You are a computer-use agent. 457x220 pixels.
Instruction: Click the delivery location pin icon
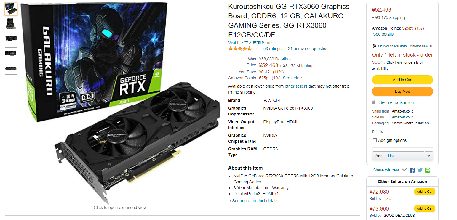pyautogui.click(x=374, y=46)
